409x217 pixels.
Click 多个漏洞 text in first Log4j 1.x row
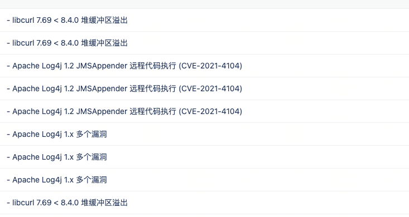[92, 134]
